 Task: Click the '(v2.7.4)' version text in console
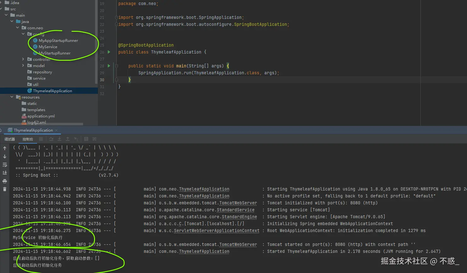click(109, 175)
